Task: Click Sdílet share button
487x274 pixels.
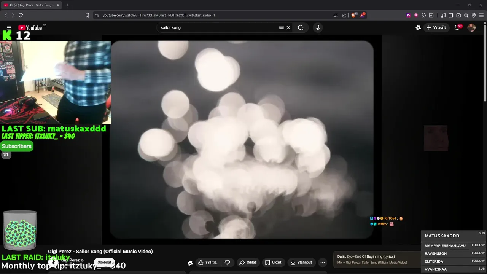Action: [x=247, y=263]
